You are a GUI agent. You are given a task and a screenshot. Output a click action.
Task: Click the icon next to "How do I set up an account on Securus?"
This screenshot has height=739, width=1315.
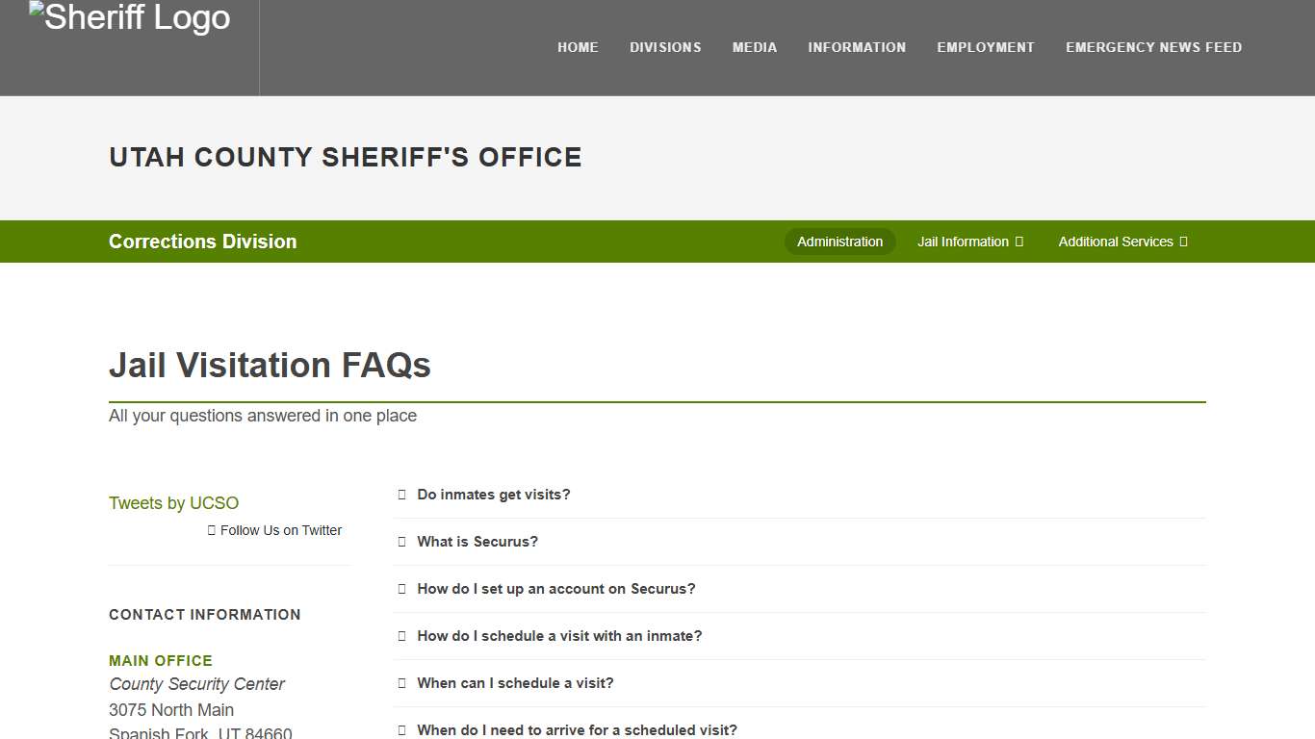[x=401, y=588]
